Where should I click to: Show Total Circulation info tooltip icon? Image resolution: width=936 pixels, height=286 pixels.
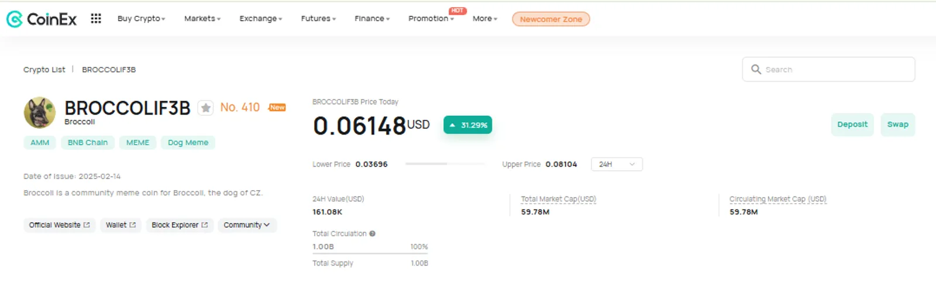(x=372, y=233)
